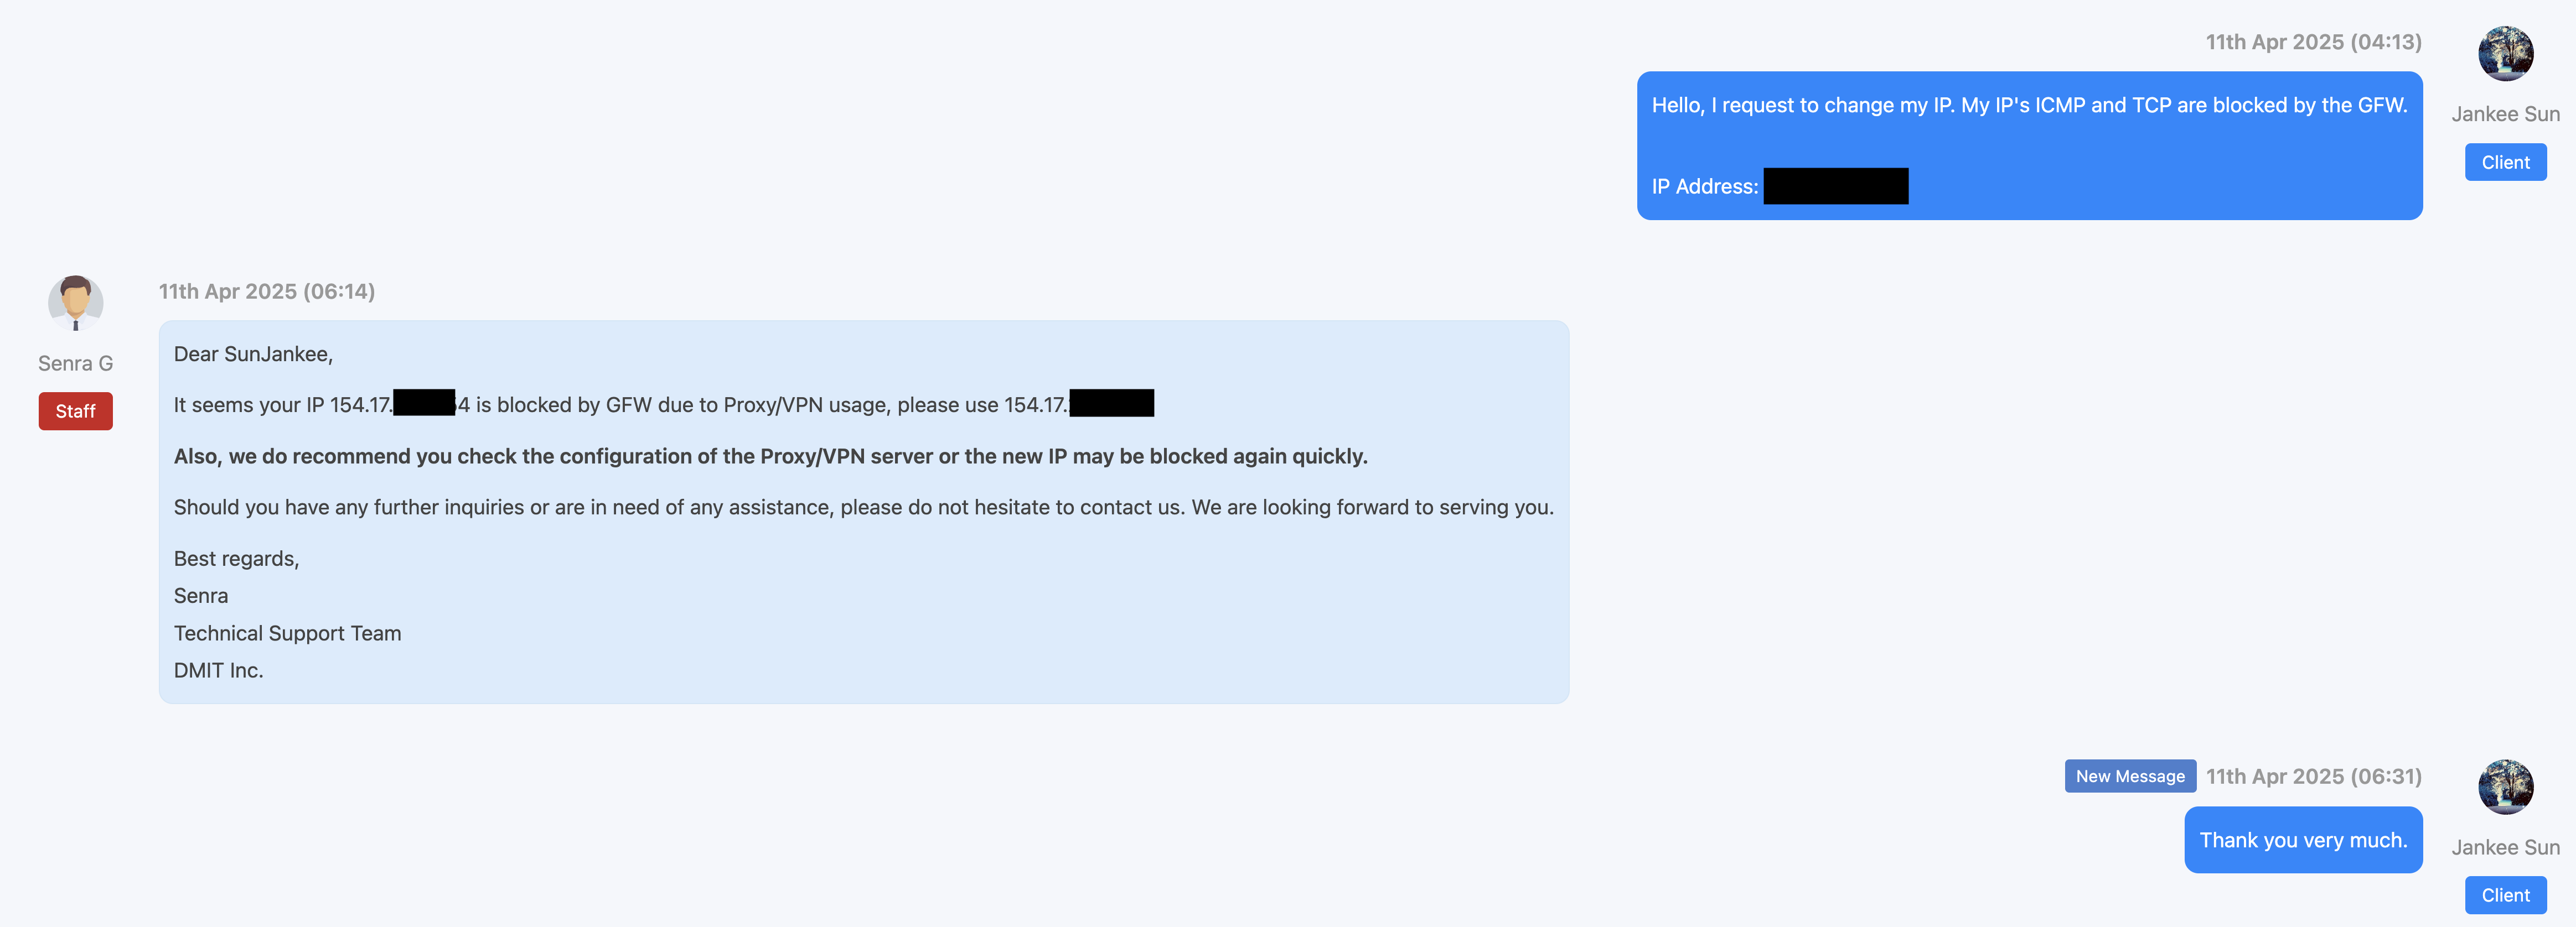The width and height of the screenshot is (2576, 927).
Task: Click Jankee Sun's avatar beside the 04:13 message
Action: coord(2505,54)
